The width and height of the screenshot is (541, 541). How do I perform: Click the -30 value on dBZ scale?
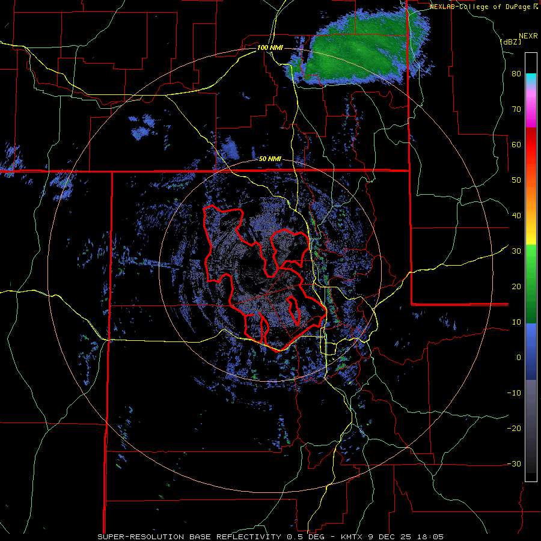(514, 464)
